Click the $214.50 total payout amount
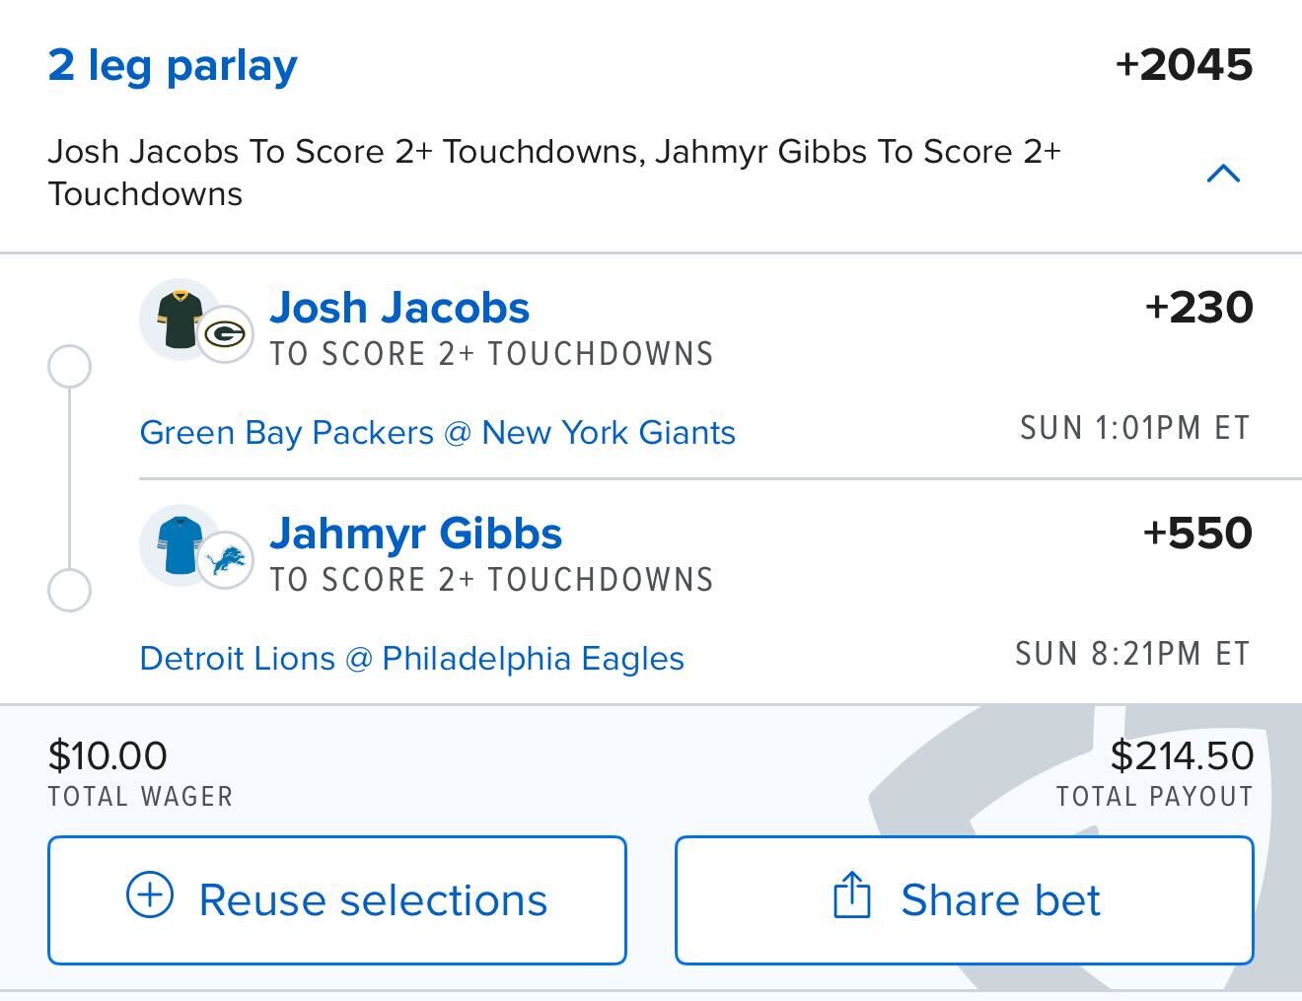The width and height of the screenshot is (1302, 1001). coord(1182,755)
